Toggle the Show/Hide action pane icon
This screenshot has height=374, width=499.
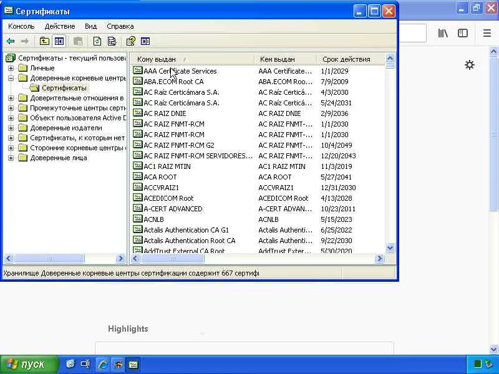(145, 41)
